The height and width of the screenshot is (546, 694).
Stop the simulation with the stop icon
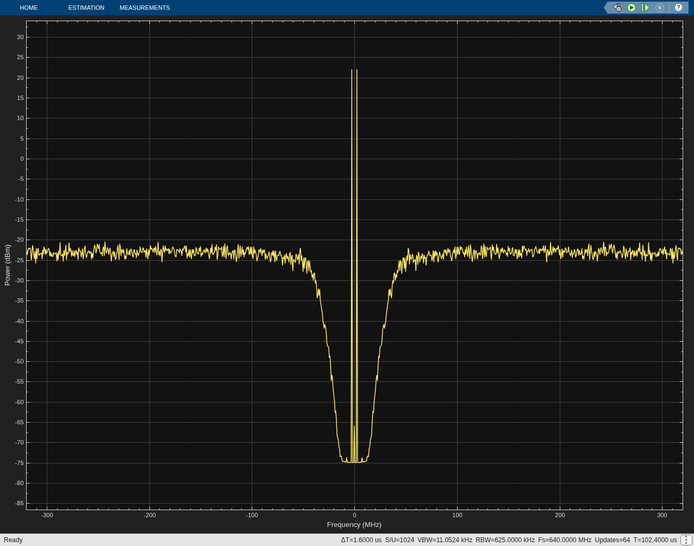click(x=660, y=8)
